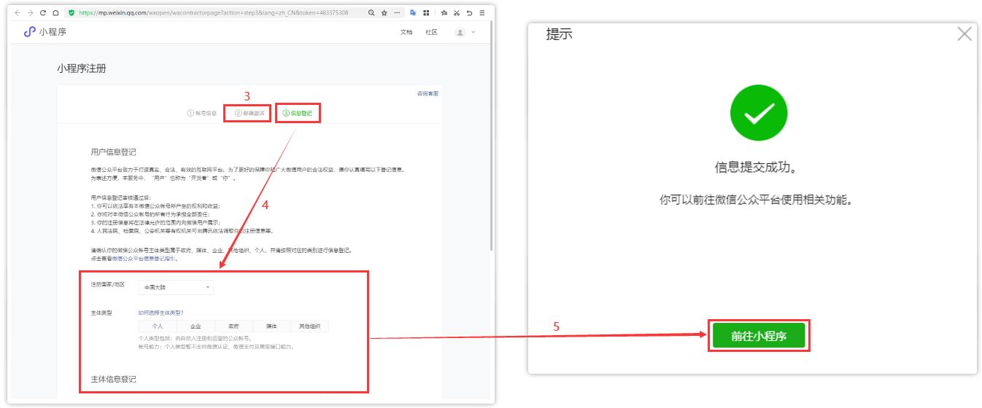The height and width of the screenshot is (408, 982).
Task: Open the 注册国家/地区 dropdown showing 中国大陆
Action: point(176,287)
